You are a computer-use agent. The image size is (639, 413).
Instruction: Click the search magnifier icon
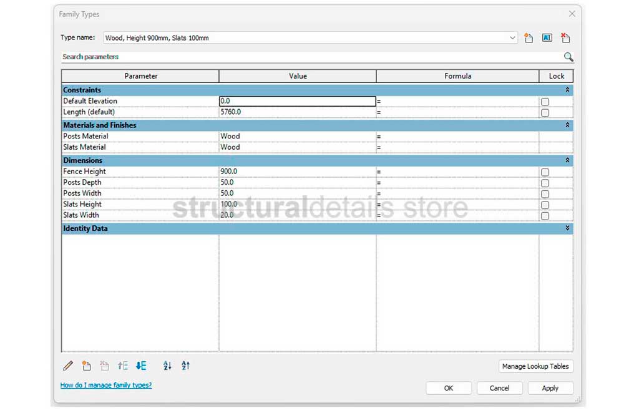pos(568,57)
